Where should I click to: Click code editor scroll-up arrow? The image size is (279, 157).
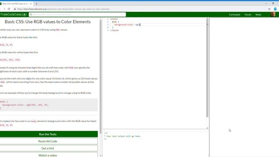tap(208, 18)
